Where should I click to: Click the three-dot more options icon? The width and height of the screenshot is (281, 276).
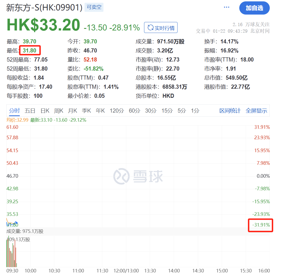tap(226, 7)
